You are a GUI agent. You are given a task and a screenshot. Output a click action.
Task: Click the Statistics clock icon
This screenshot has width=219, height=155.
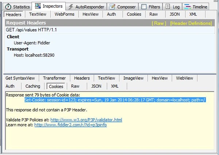(x=8, y=7)
